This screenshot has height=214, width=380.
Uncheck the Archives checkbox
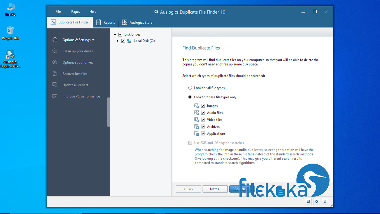point(203,127)
